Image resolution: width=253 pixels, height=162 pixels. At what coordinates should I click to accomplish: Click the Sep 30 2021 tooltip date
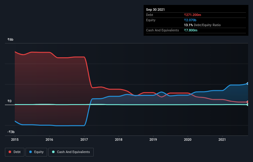155,10
